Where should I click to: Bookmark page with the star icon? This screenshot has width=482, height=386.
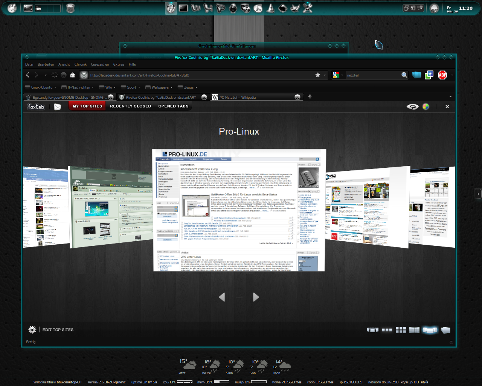click(318, 75)
